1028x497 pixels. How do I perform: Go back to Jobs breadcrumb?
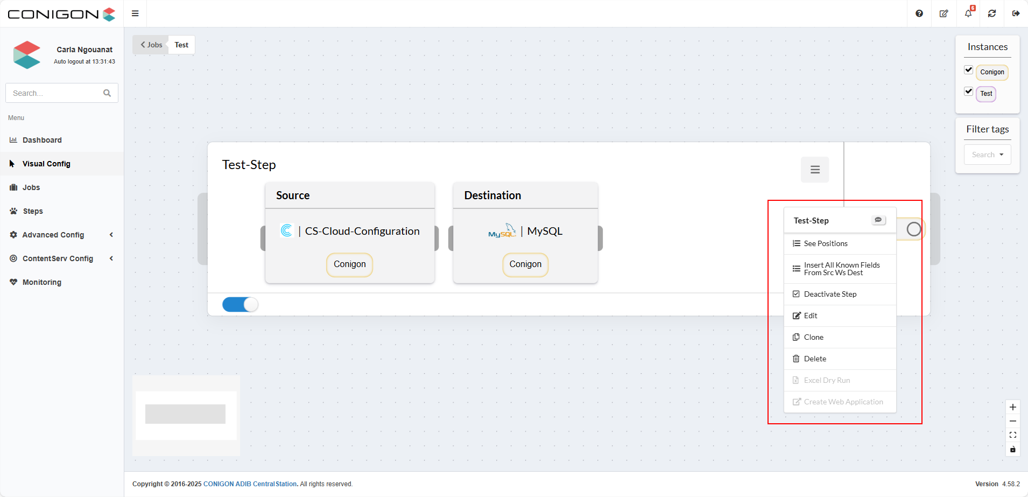pyautogui.click(x=151, y=45)
